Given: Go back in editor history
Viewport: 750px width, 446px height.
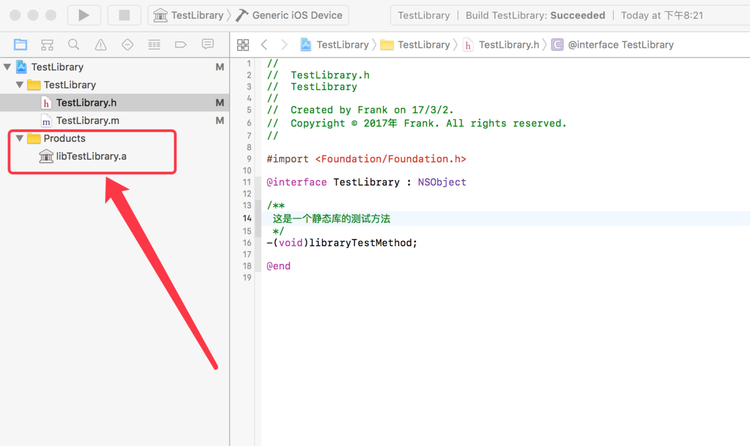Looking at the screenshot, I should click(x=264, y=45).
